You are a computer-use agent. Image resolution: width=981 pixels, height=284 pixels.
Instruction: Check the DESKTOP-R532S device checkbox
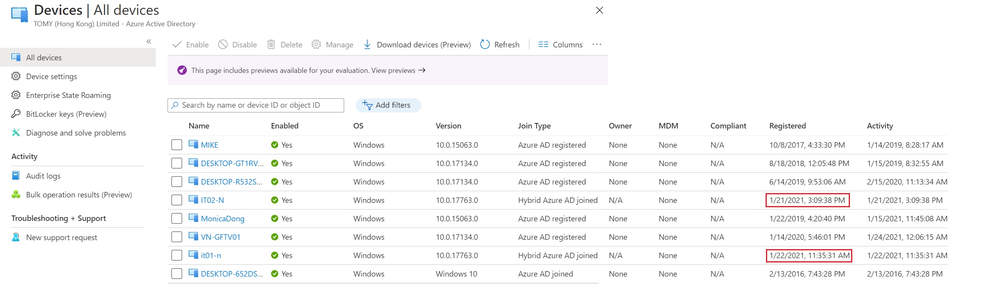pyautogui.click(x=177, y=182)
